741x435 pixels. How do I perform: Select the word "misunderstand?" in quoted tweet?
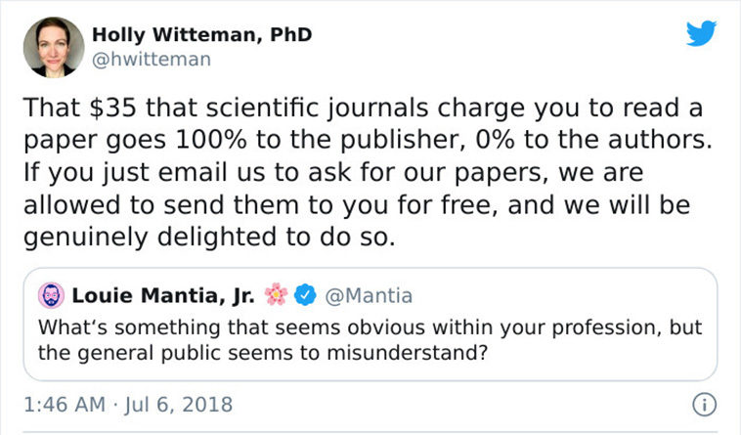pyautogui.click(x=407, y=353)
